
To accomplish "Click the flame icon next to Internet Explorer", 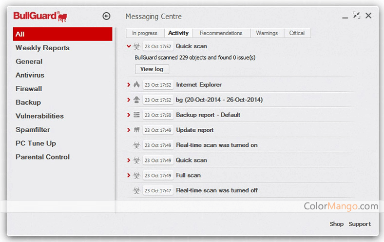I will tap(136, 84).
